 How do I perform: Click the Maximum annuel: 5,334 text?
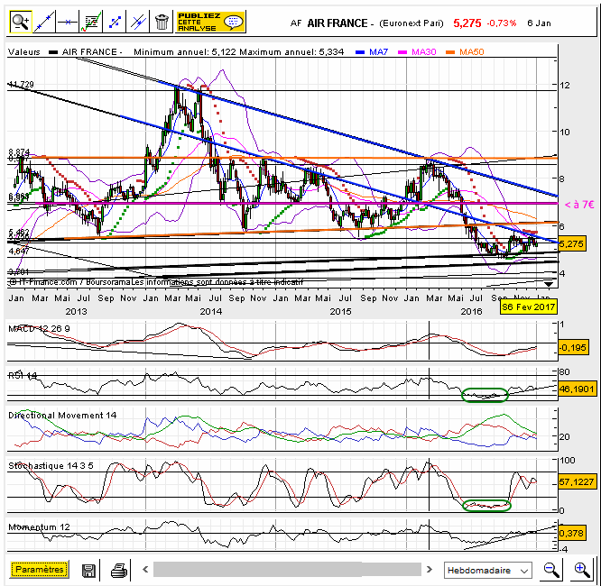point(291,51)
